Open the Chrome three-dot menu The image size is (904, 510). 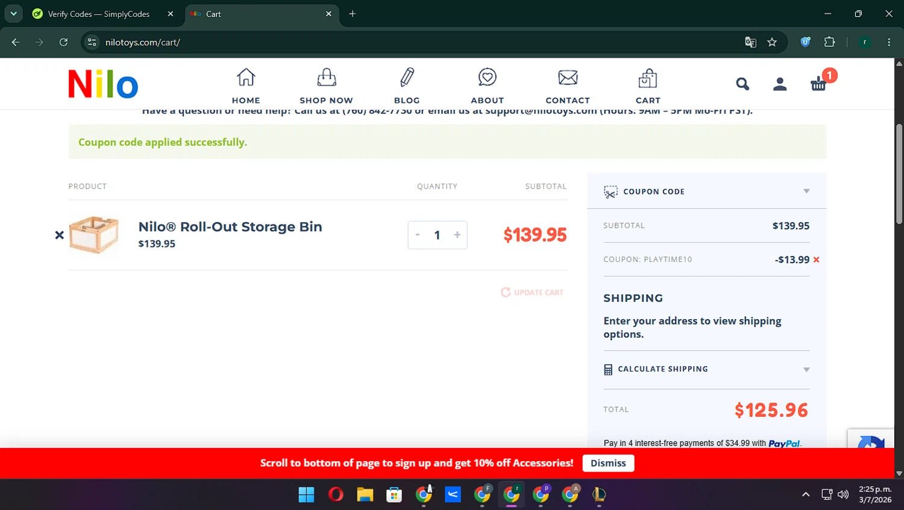click(x=889, y=42)
